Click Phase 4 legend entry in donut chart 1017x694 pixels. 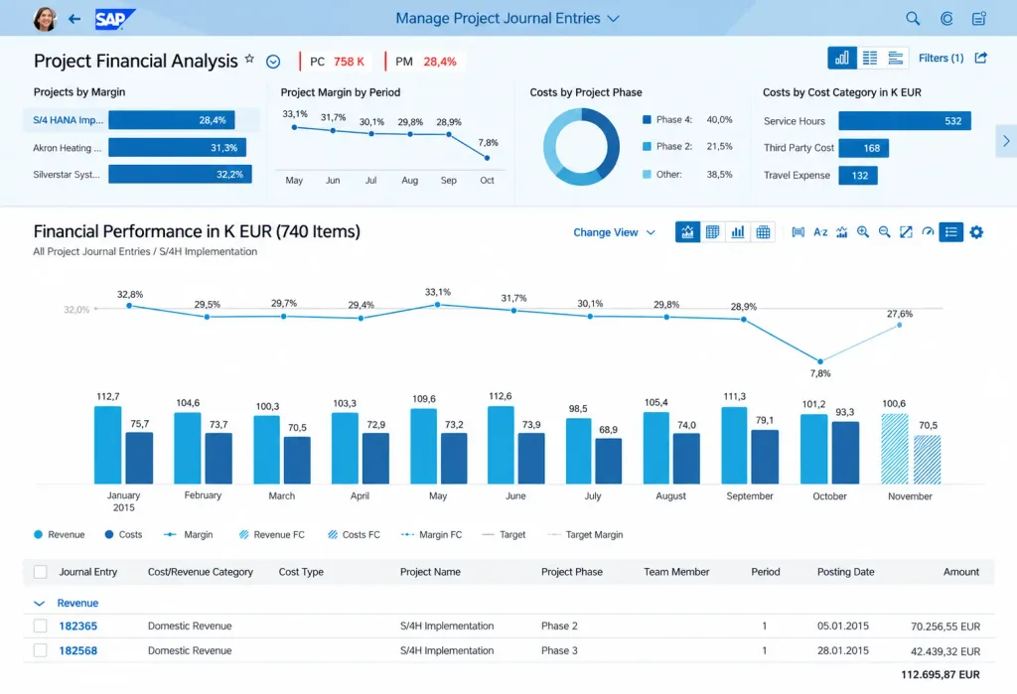pyautogui.click(x=687, y=119)
